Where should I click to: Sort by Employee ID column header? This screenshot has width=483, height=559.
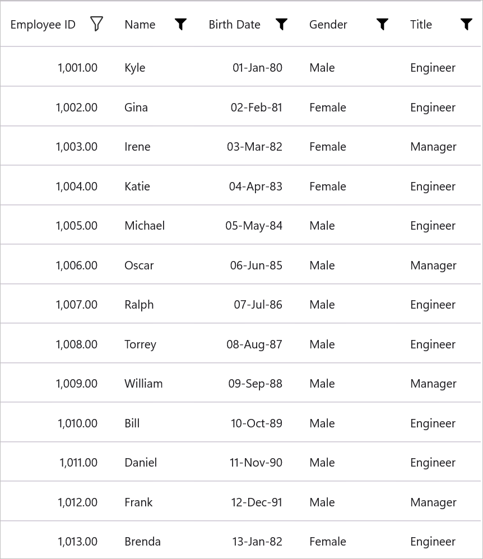click(43, 25)
